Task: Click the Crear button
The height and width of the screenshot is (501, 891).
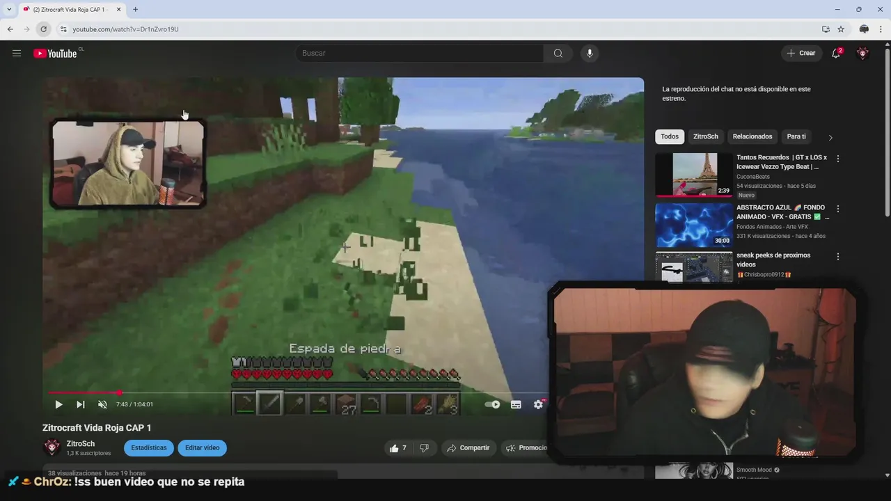Action: (x=801, y=54)
